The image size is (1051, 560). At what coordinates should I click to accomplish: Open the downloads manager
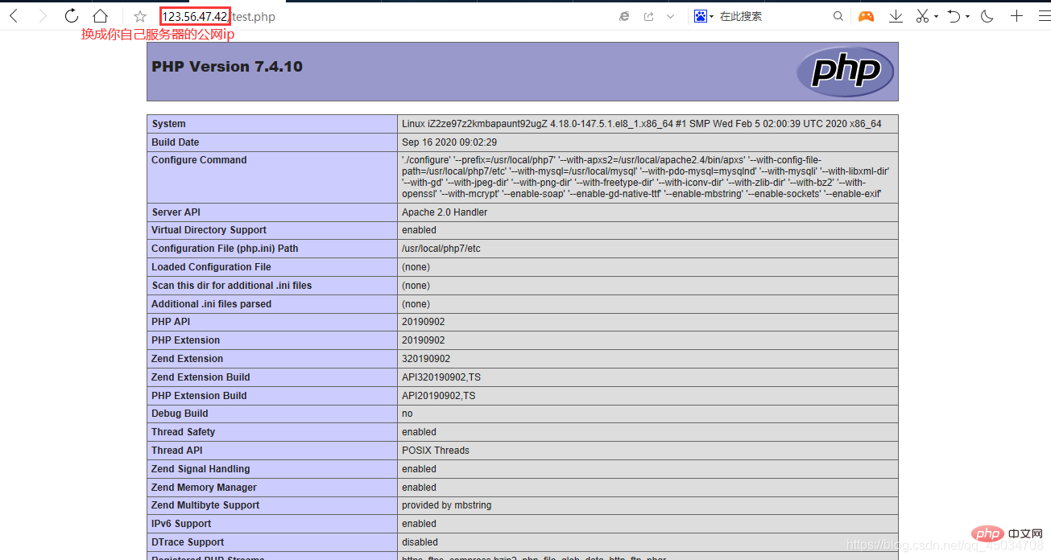click(896, 16)
